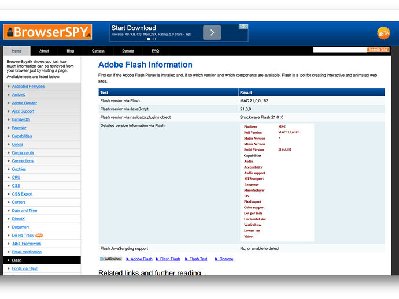Click the ad's arrow next button

pos(212,32)
